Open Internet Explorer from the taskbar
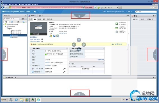 coord(38,100)
